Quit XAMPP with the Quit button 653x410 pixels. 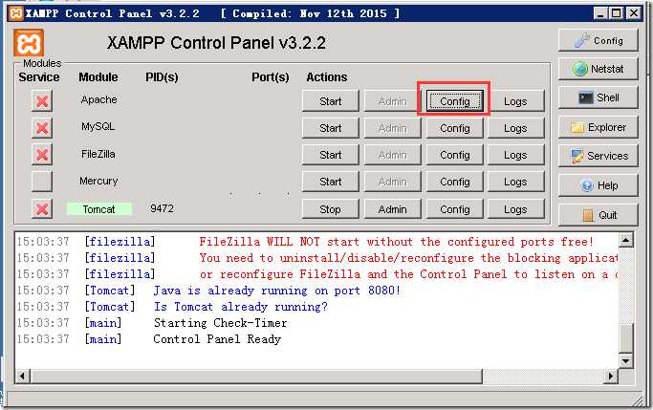point(599,215)
